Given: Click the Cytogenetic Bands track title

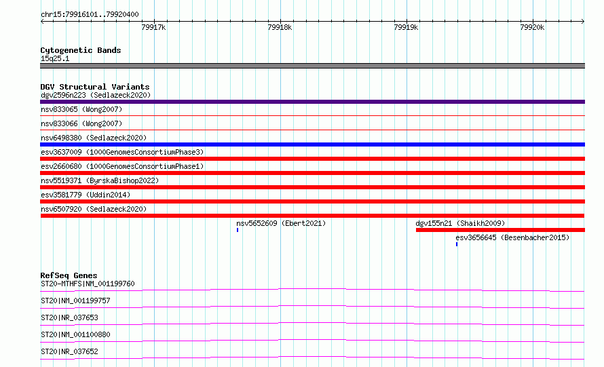Looking at the screenshot, I should pyautogui.click(x=81, y=50).
